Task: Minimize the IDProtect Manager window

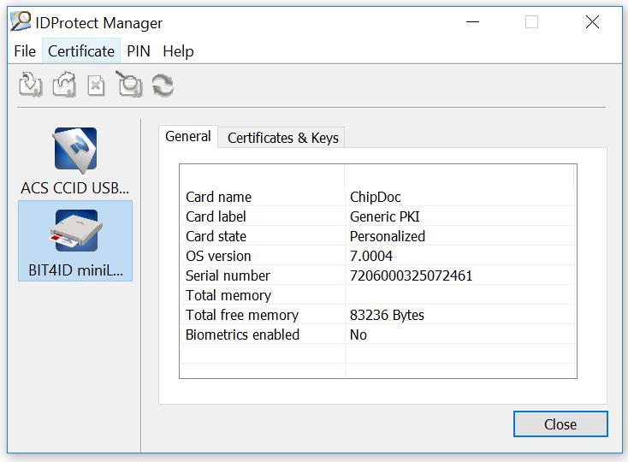Action: 472,22
